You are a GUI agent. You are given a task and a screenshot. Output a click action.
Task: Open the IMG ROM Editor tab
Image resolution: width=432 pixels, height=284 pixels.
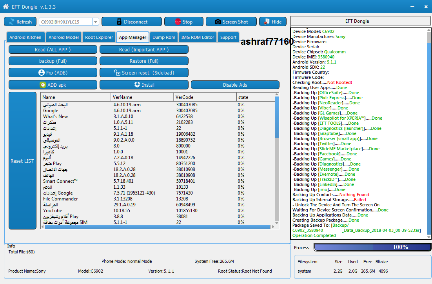click(198, 37)
